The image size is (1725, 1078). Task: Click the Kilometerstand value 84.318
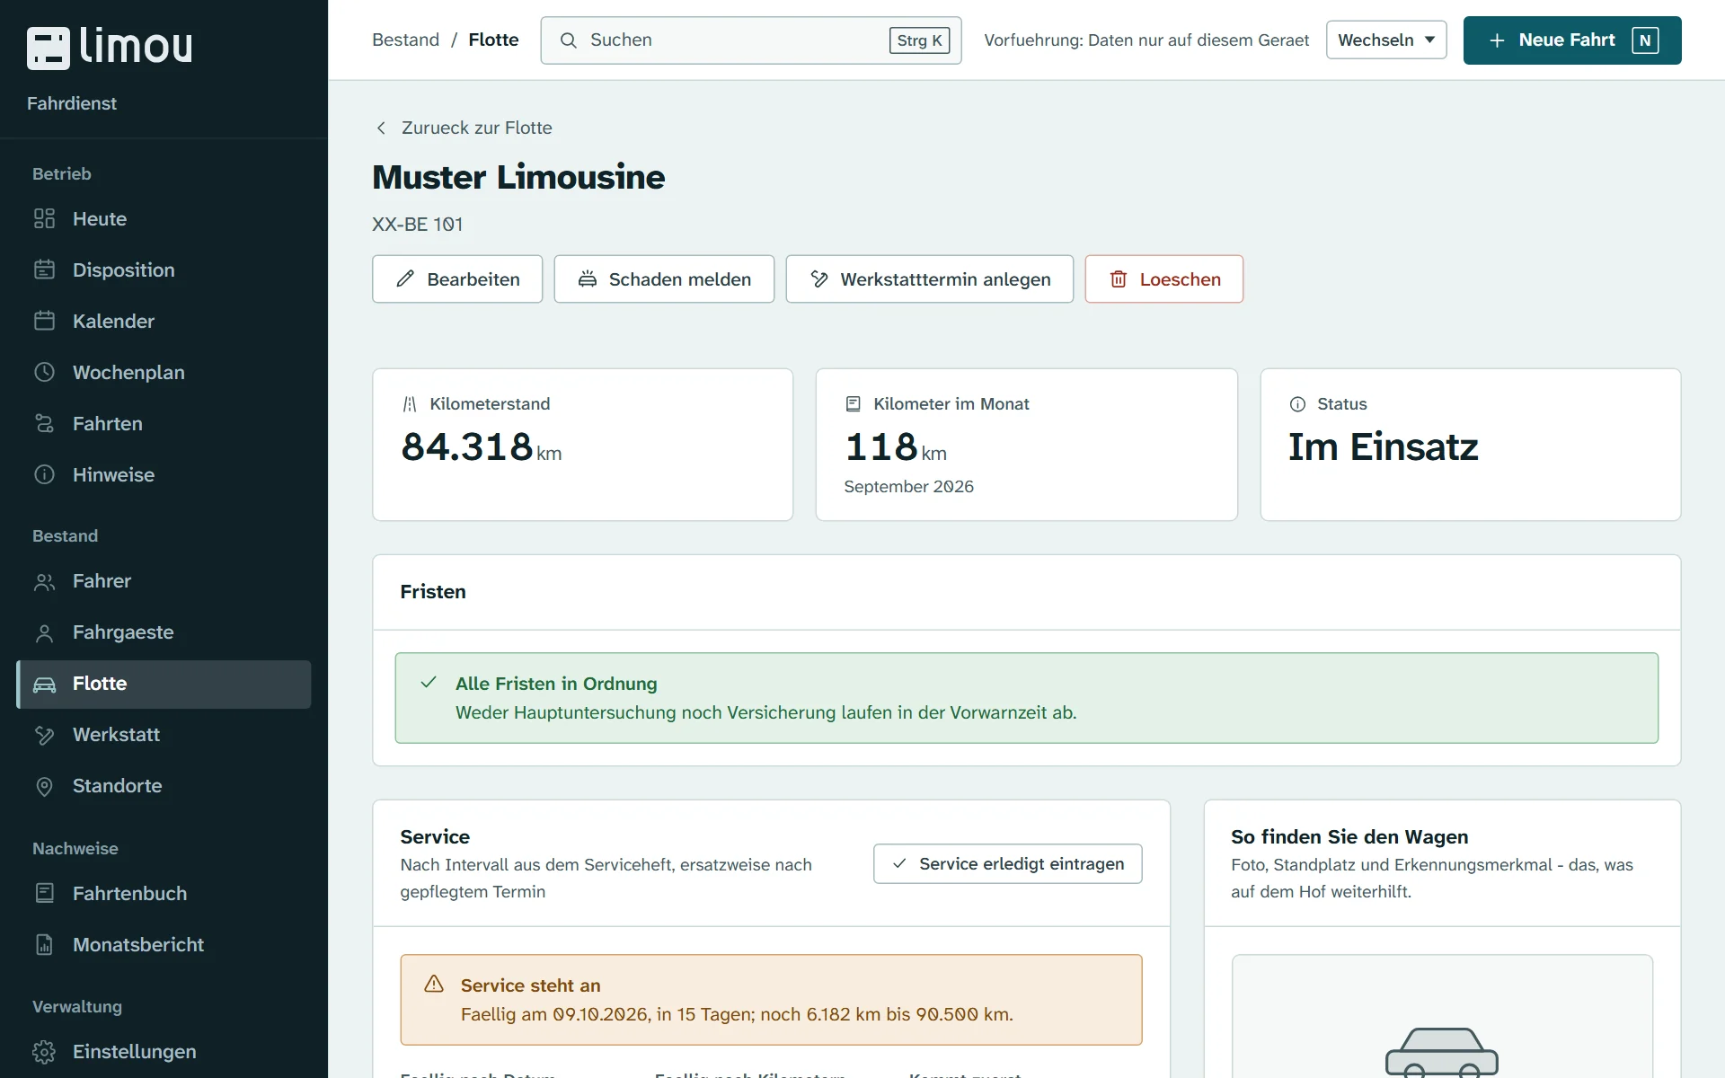coord(467,446)
